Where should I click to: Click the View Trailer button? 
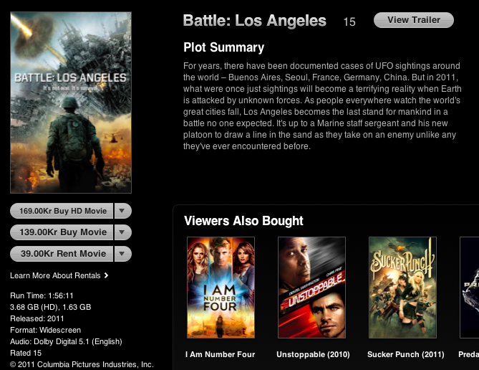[414, 20]
